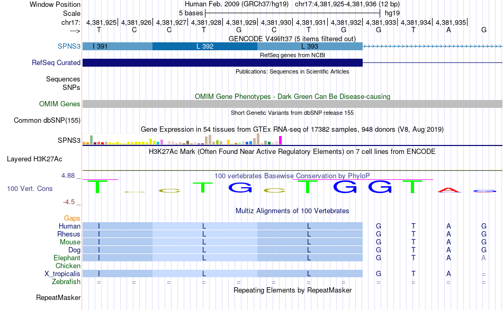Click the H3K27Ac Mark track title
Screen dimensions: 503x310
pos(292,151)
